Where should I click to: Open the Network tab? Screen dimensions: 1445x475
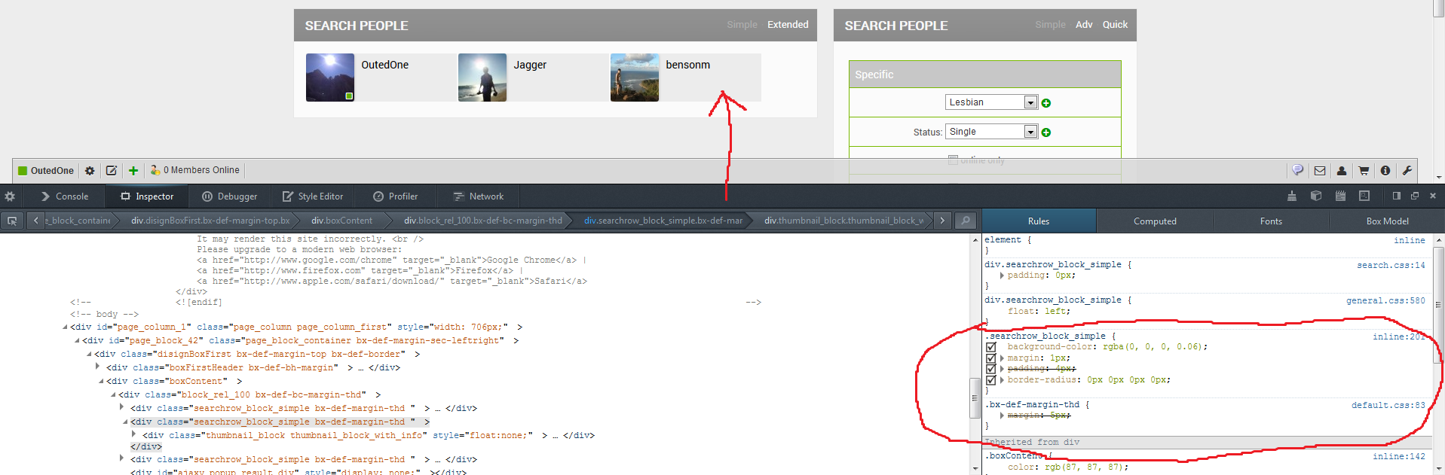point(478,196)
